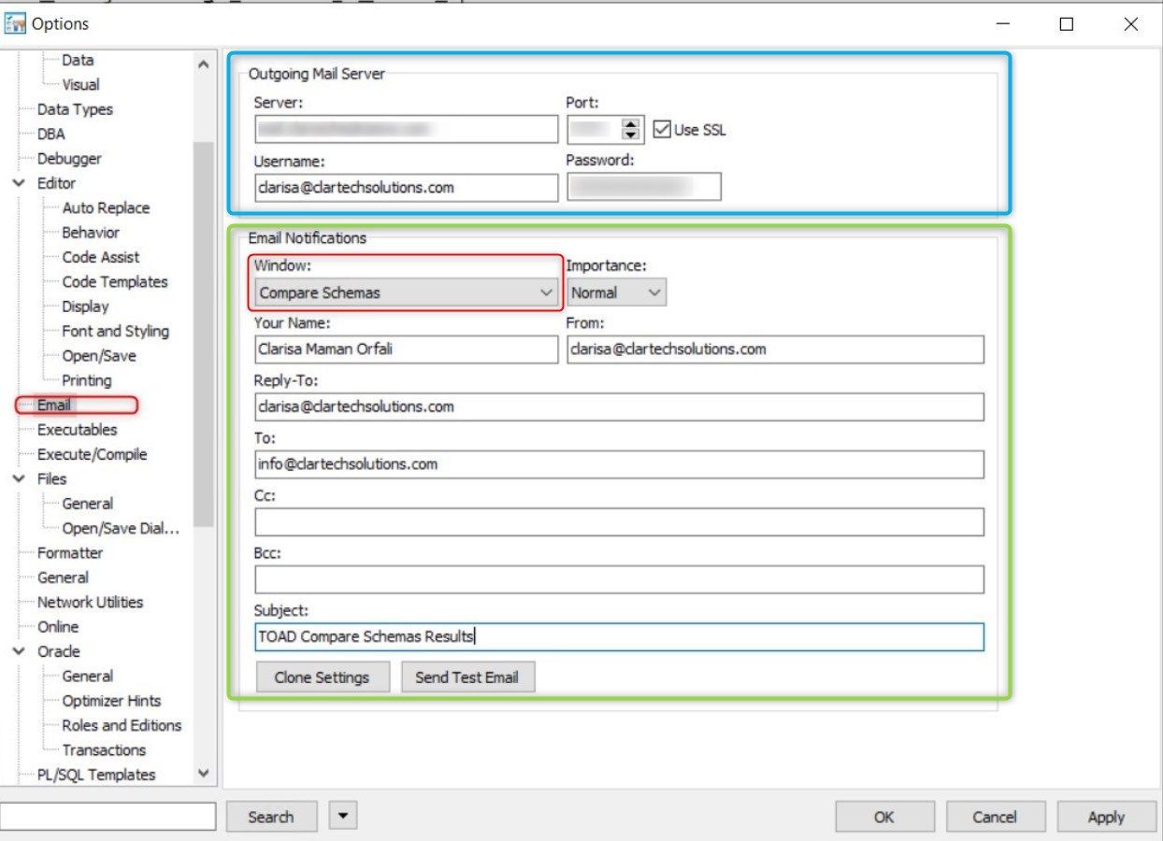Screen dimensions: 1163x841
Task: Edit the From email field
Action: 775,349
